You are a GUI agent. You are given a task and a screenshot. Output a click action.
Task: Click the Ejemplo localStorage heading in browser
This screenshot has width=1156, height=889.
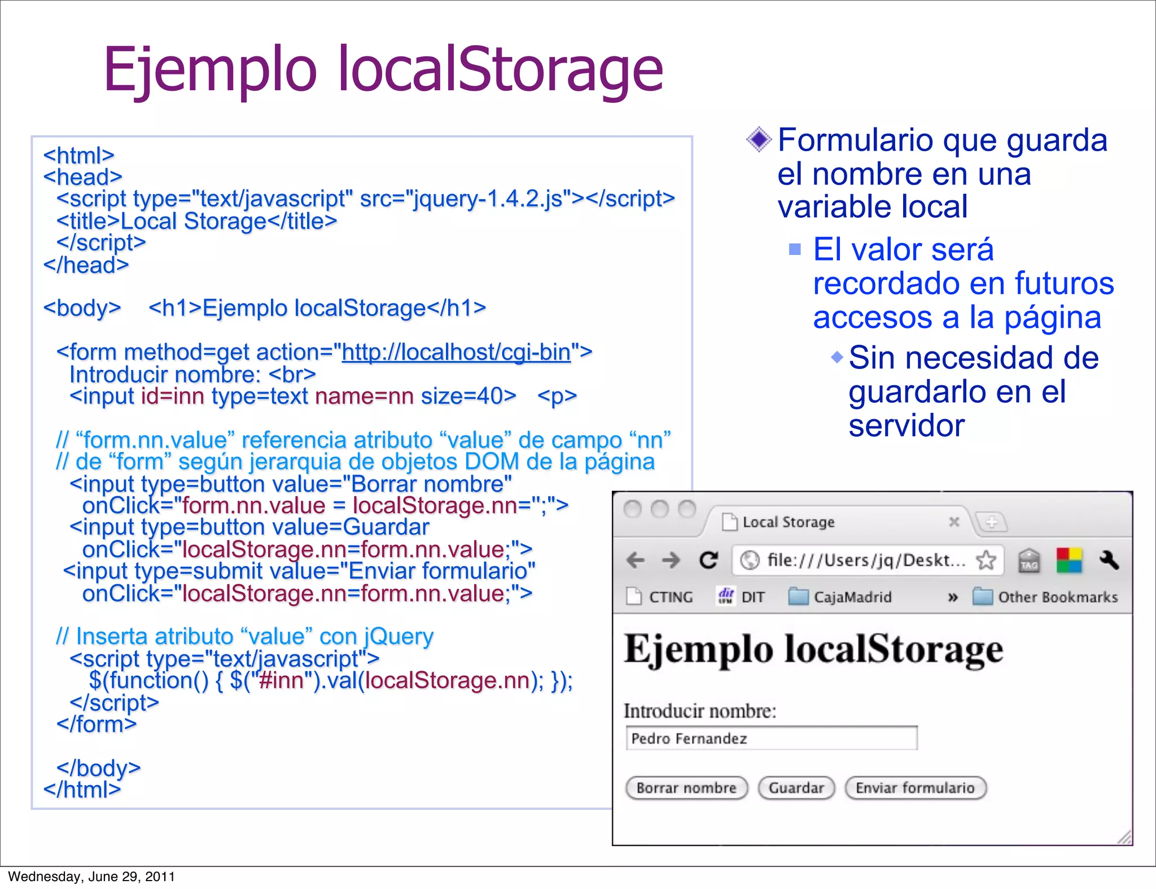tap(813, 650)
